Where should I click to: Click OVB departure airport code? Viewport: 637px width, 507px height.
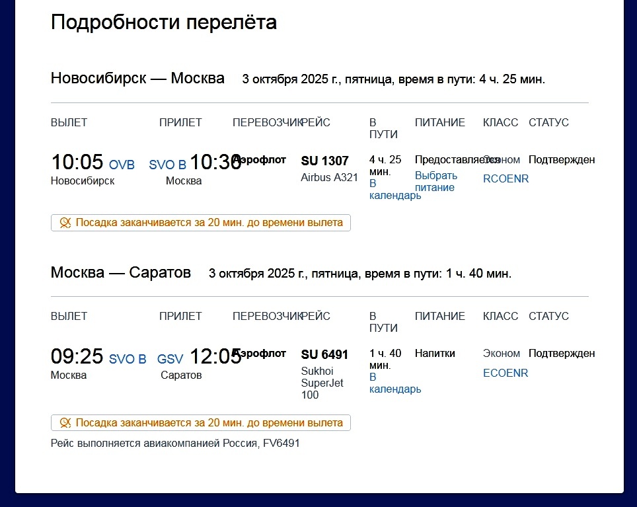point(122,165)
